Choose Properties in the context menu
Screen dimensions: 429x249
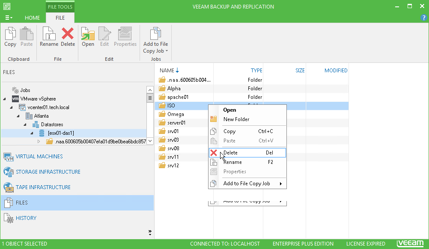point(247,172)
